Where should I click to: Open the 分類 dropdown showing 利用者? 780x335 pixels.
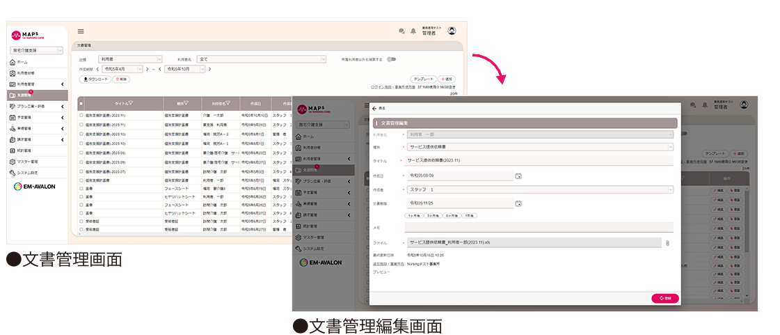tap(130, 59)
